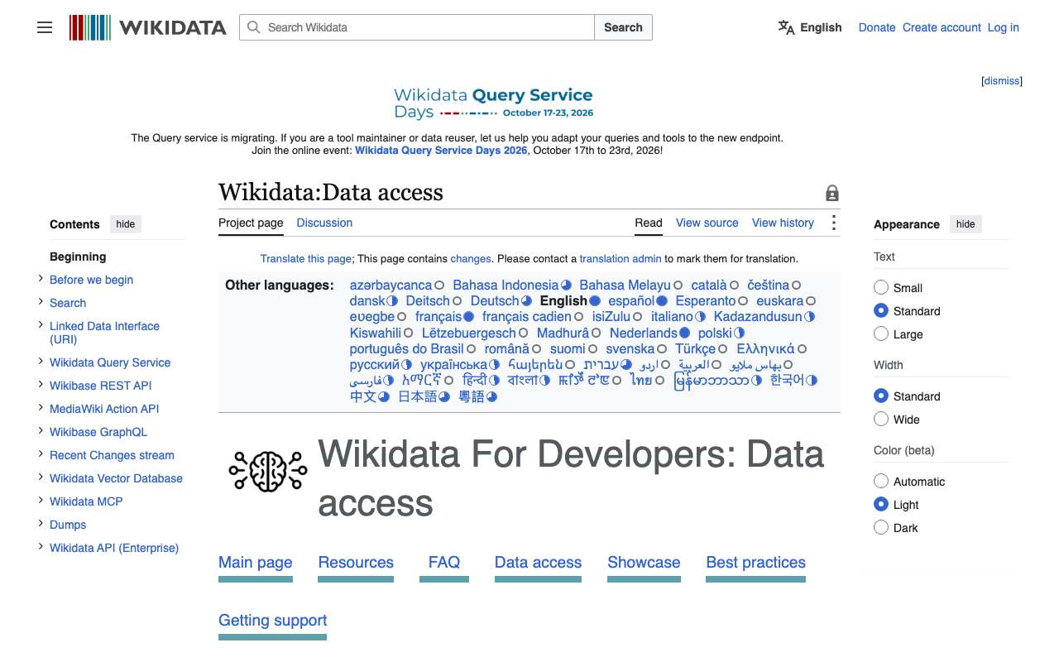Expand the Search contents section
Image resolution: width=1059 pixels, height=662 pixels.
(x=41, y=302)
